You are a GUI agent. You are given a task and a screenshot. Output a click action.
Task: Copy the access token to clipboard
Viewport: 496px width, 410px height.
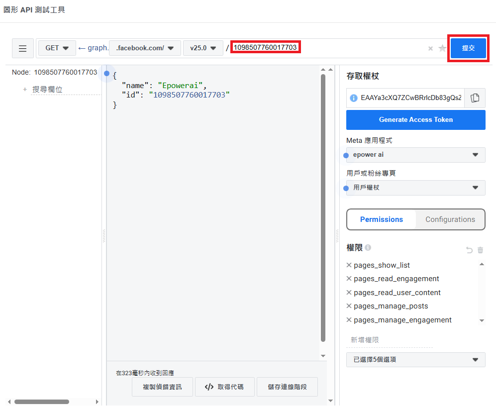(475, 98)
